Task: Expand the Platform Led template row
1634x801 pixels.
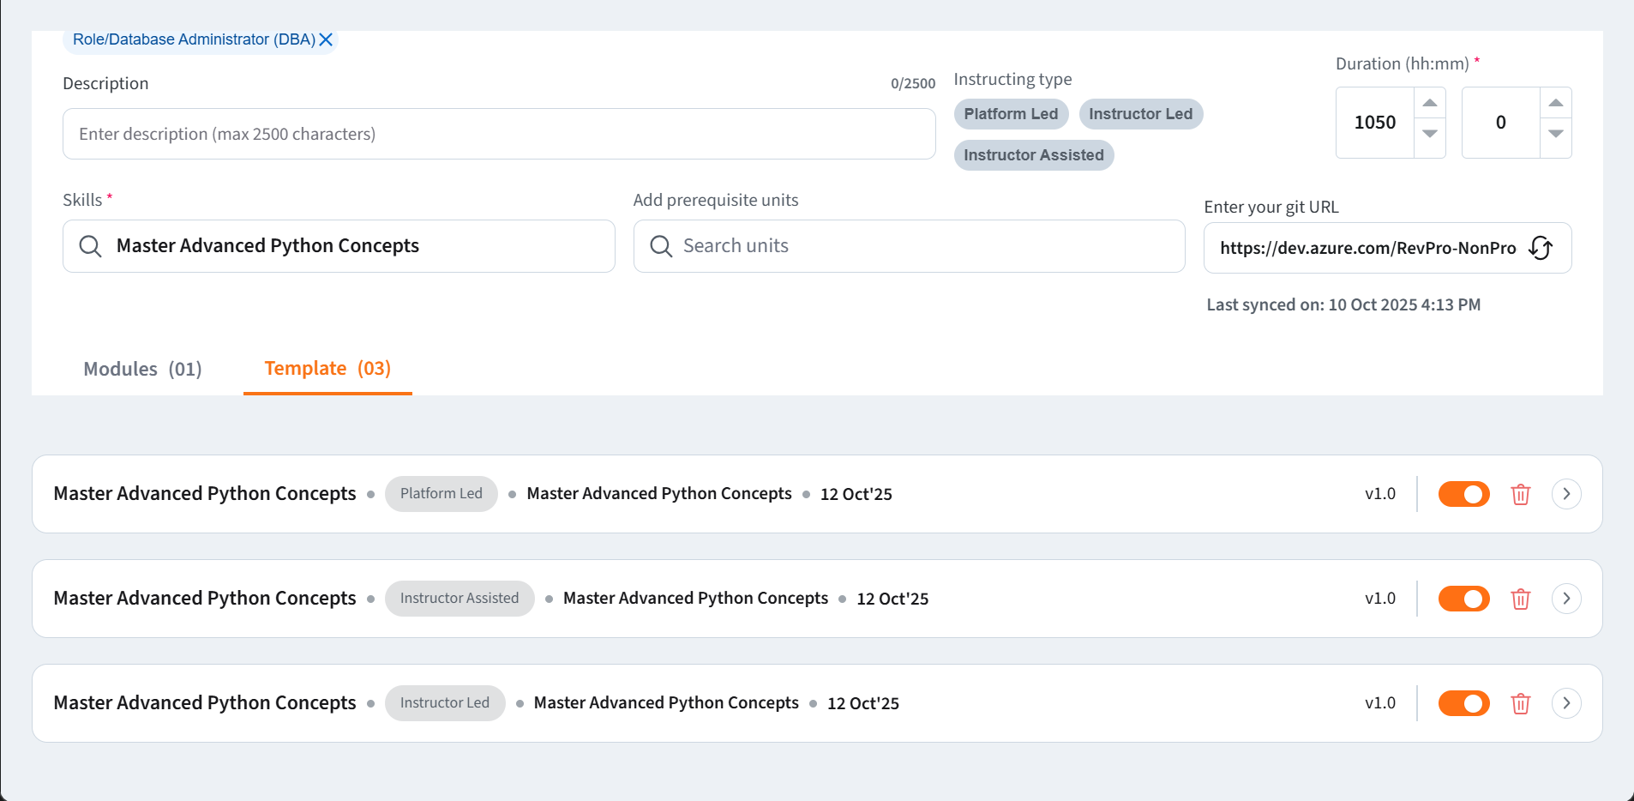Action: 1565,494
